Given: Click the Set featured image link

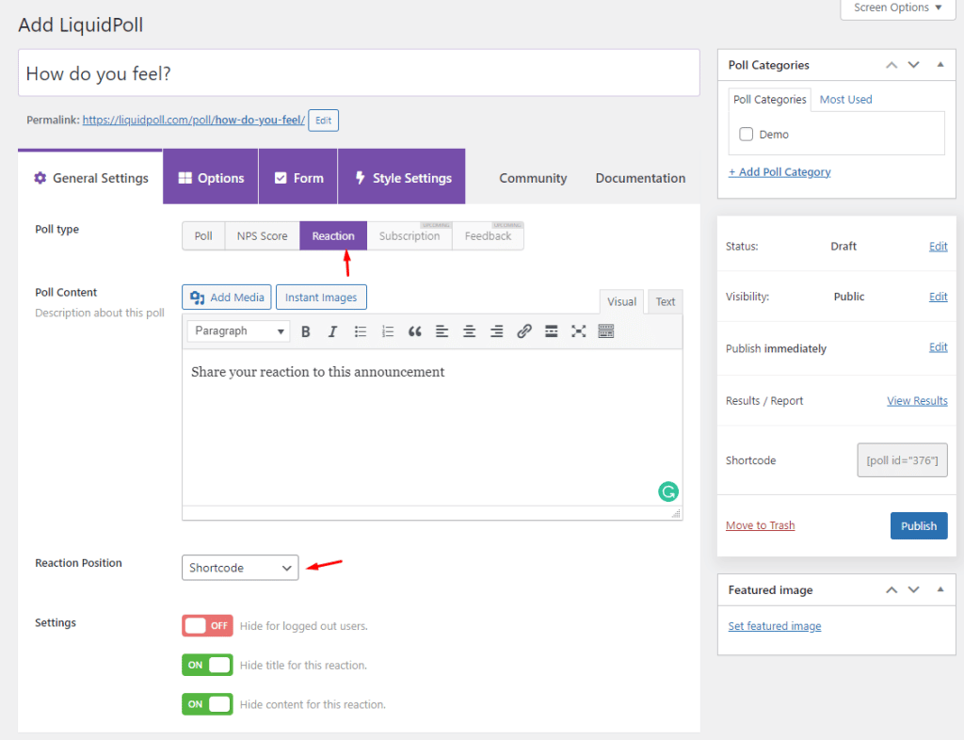Looking at the screenshot, I should (775, 626).
